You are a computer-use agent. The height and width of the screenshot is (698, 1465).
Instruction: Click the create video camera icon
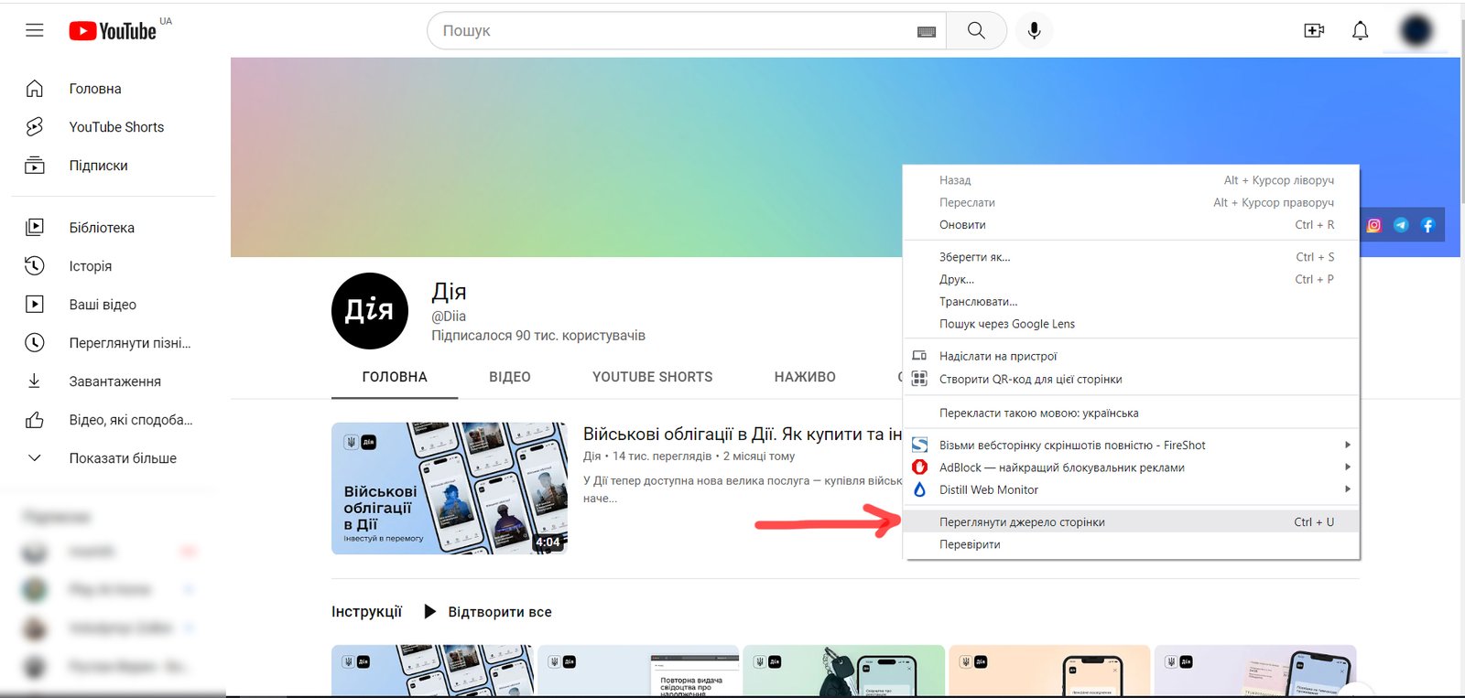tap(1314, 30)
